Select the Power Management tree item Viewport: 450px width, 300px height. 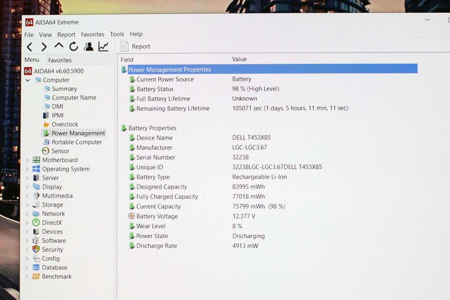[x=75, y=133]
